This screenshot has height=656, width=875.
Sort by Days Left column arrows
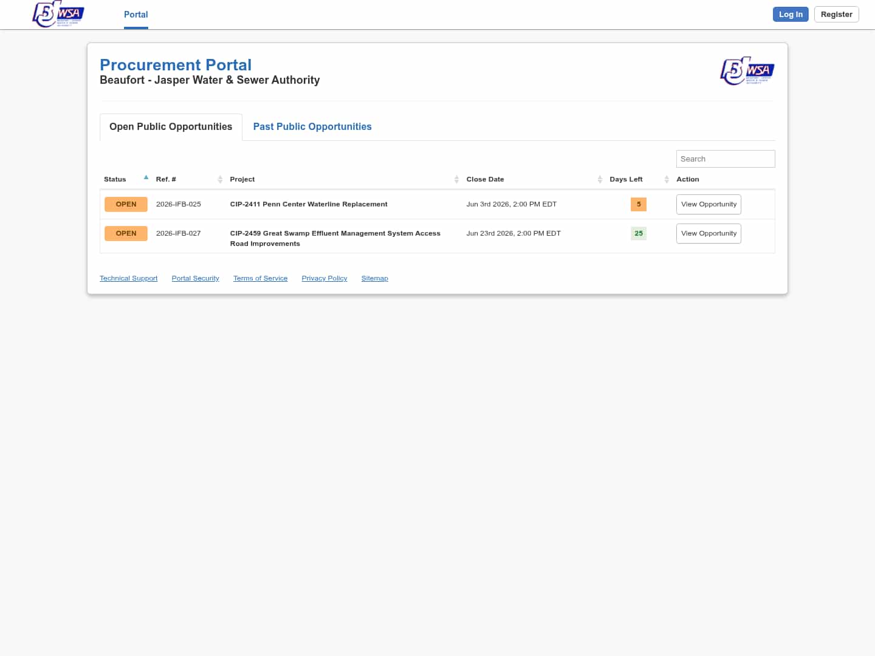pyautogui.click(x=667, y=179)
